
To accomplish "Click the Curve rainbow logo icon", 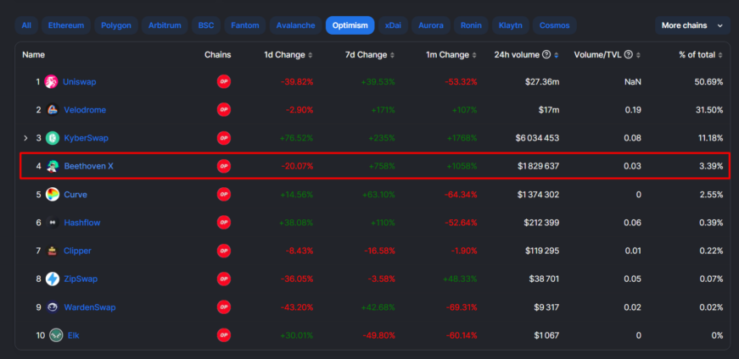I will click(x=53, y=195).
